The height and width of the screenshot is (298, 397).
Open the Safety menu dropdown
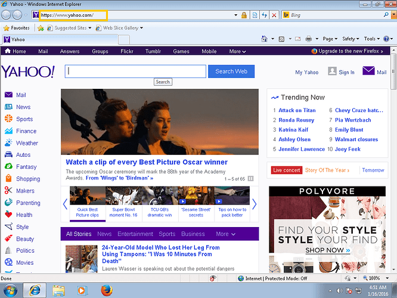[351, 39]
